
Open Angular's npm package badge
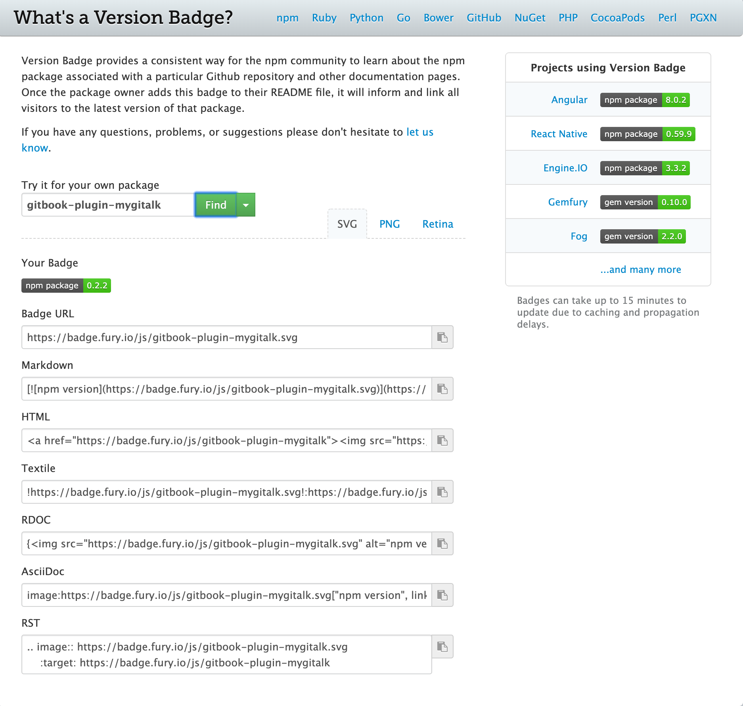point(644,100)
